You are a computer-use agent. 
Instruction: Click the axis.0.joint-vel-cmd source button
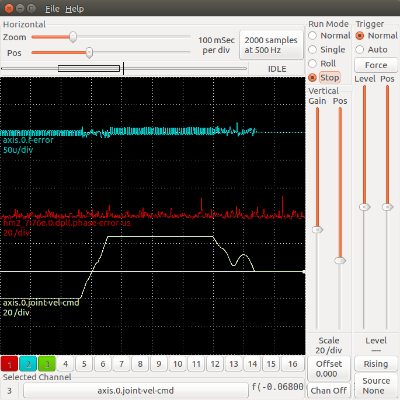pos(135,391)
